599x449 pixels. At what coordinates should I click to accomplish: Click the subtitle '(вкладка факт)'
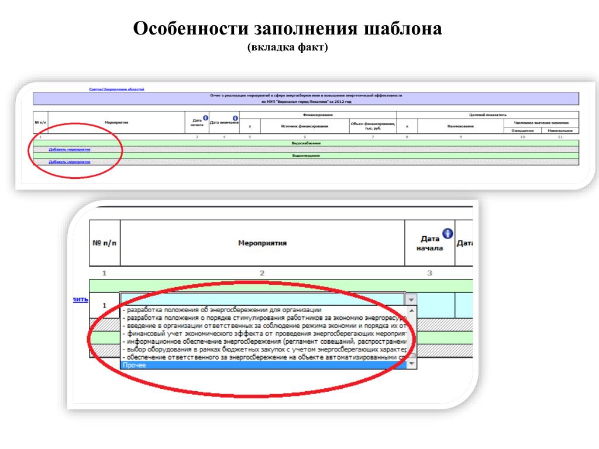point(288,47)
